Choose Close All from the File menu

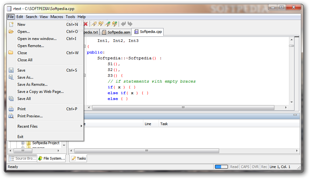(x=45, y=60)
